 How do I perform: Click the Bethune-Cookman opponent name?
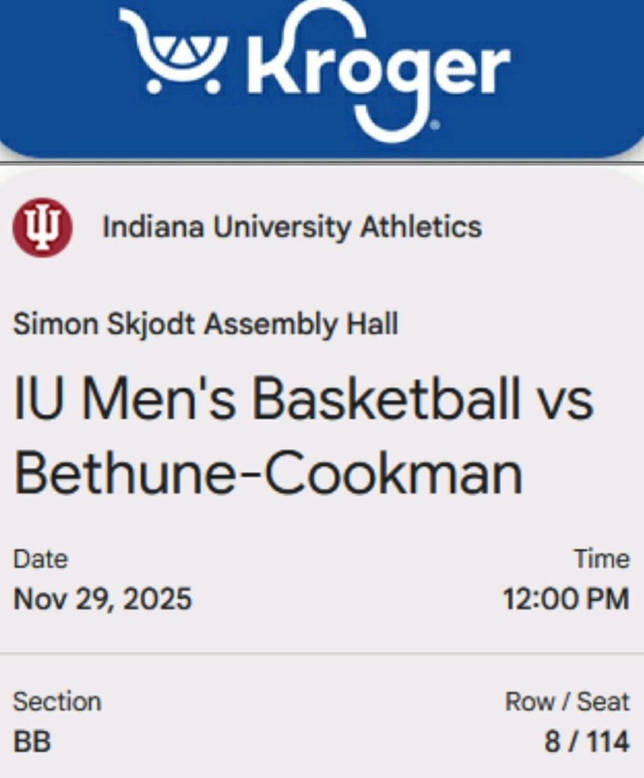268,473
